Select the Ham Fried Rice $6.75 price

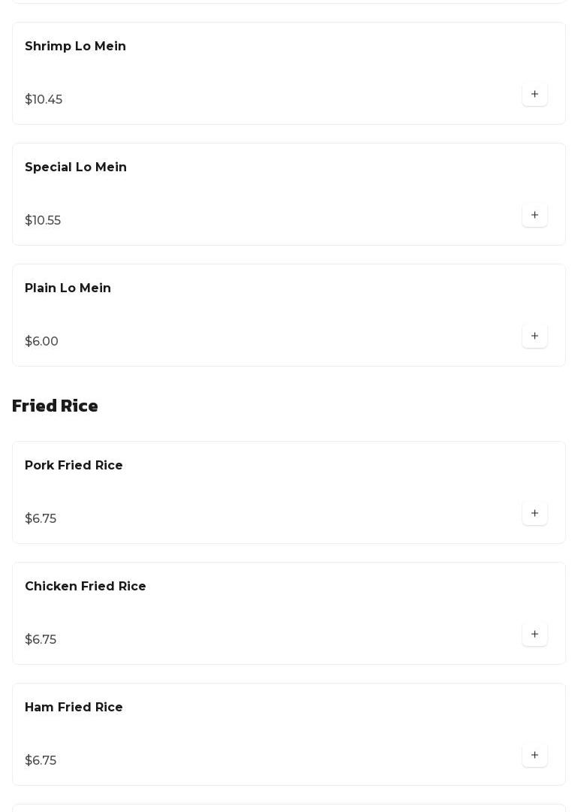pyautogui.click(x=41, y=761)
